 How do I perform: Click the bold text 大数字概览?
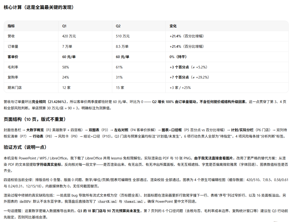click(35, 130)
